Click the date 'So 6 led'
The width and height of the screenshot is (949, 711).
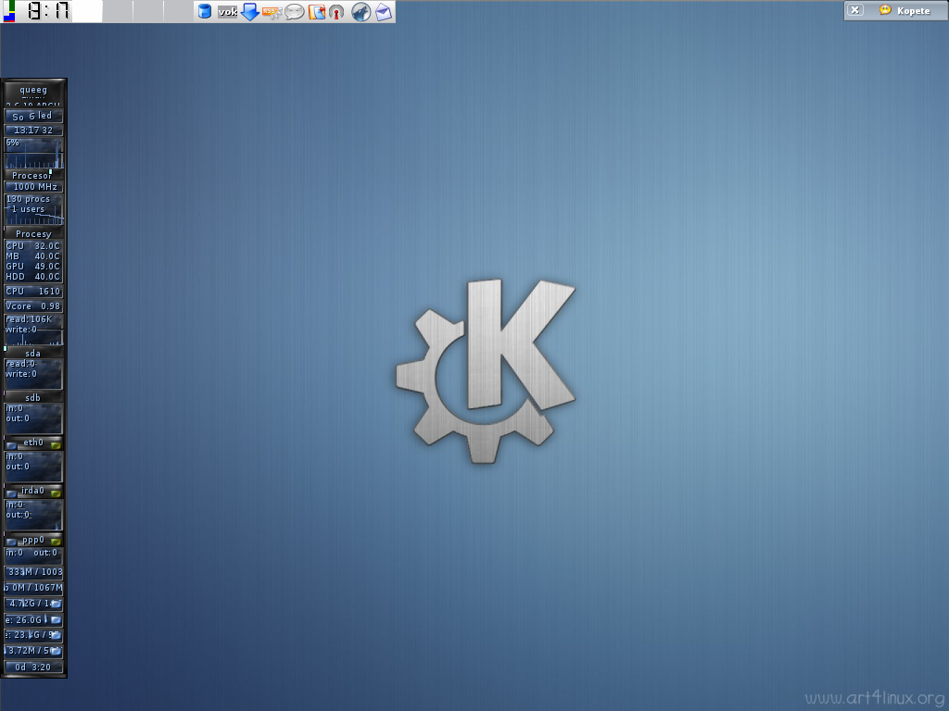tap(32, 116)
